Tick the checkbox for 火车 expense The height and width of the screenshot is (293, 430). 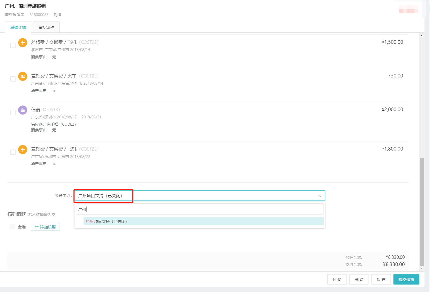point(13,79)
